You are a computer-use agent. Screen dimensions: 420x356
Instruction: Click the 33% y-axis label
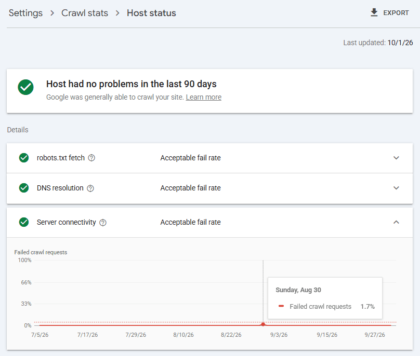(x=26, y=304)
